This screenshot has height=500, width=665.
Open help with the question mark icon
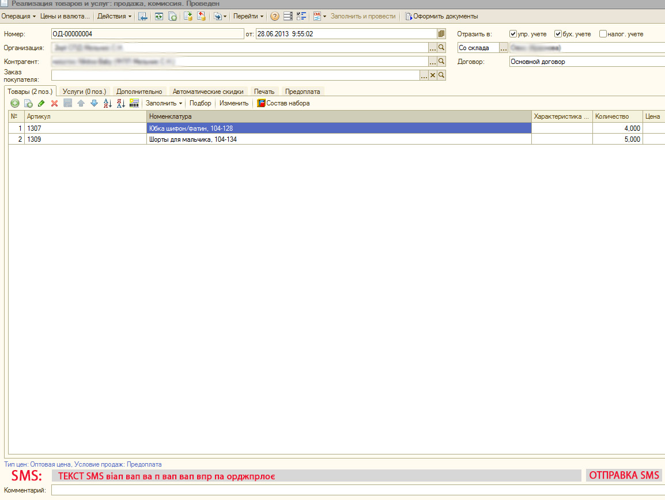(x=275, y=16)
